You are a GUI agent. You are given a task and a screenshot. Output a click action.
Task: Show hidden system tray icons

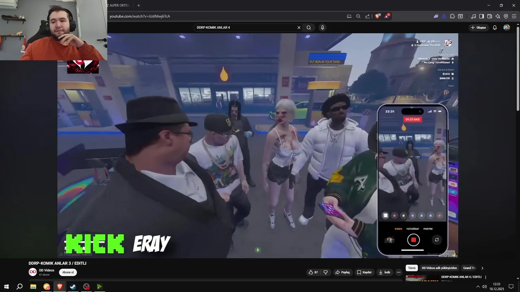478,287
